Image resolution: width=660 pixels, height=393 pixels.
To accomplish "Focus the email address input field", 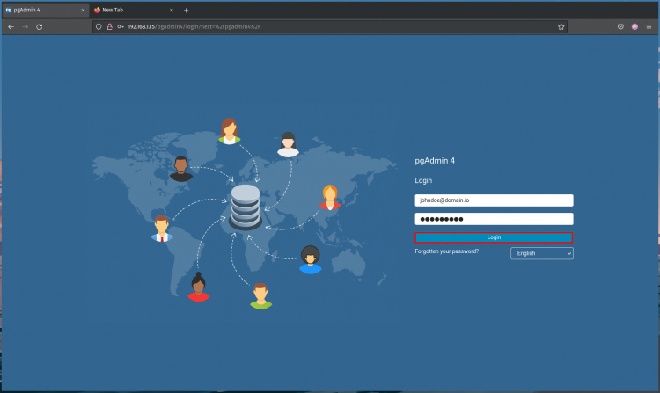I will (494, 200).
